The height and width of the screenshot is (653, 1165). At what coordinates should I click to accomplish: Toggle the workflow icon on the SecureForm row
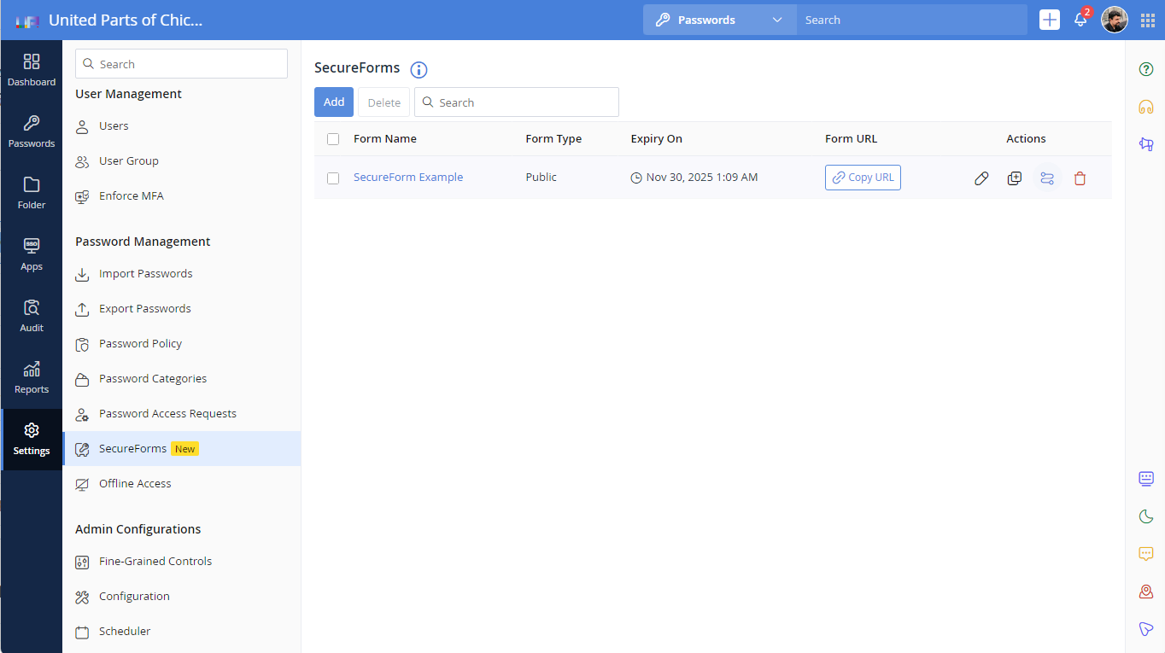(1047, 178)
